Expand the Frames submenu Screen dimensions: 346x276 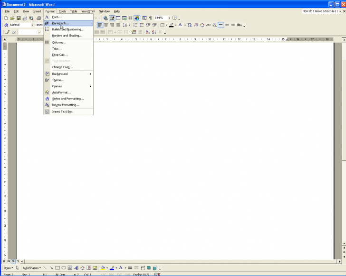pyautogui.click(x=68, y=86)
